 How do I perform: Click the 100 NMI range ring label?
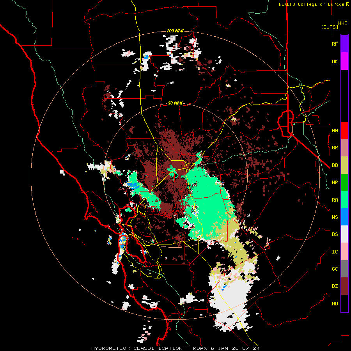[x=175, y=31]
